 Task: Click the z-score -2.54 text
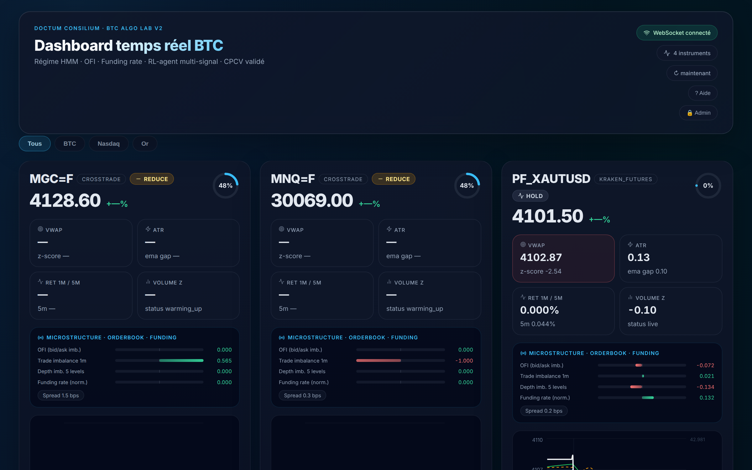pyautogui.click(x=541, y=271)
